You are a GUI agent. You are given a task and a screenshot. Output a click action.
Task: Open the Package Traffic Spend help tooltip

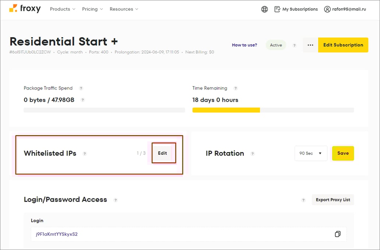pos(81,88)
